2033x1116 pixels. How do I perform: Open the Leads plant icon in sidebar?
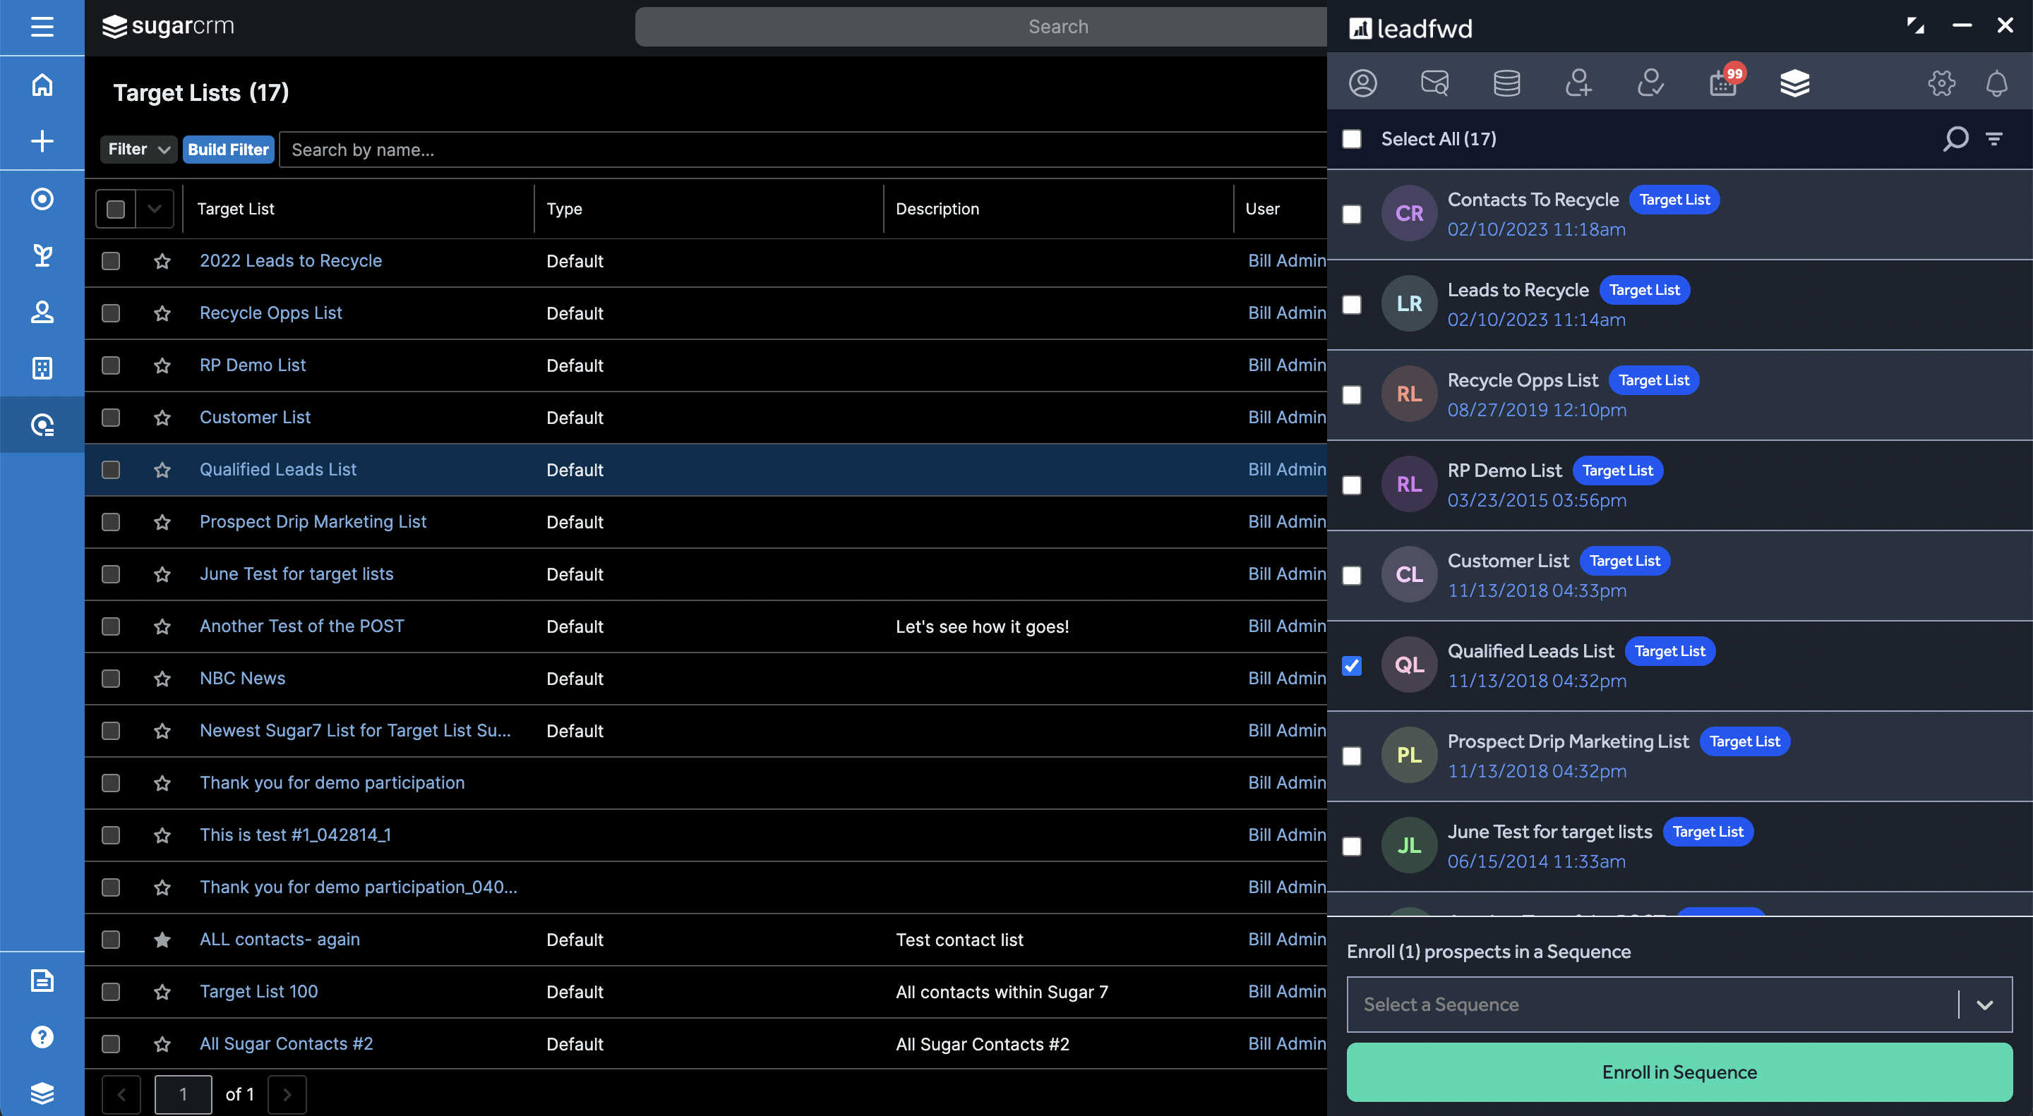[x=41, y=255]
